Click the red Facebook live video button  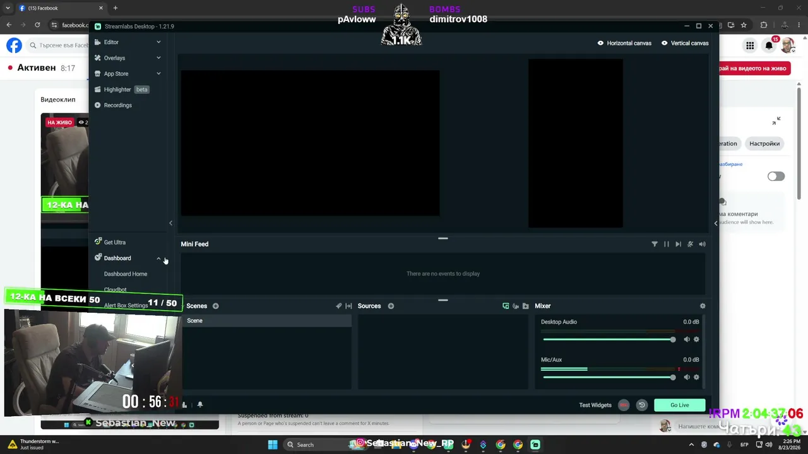[754, 68]
